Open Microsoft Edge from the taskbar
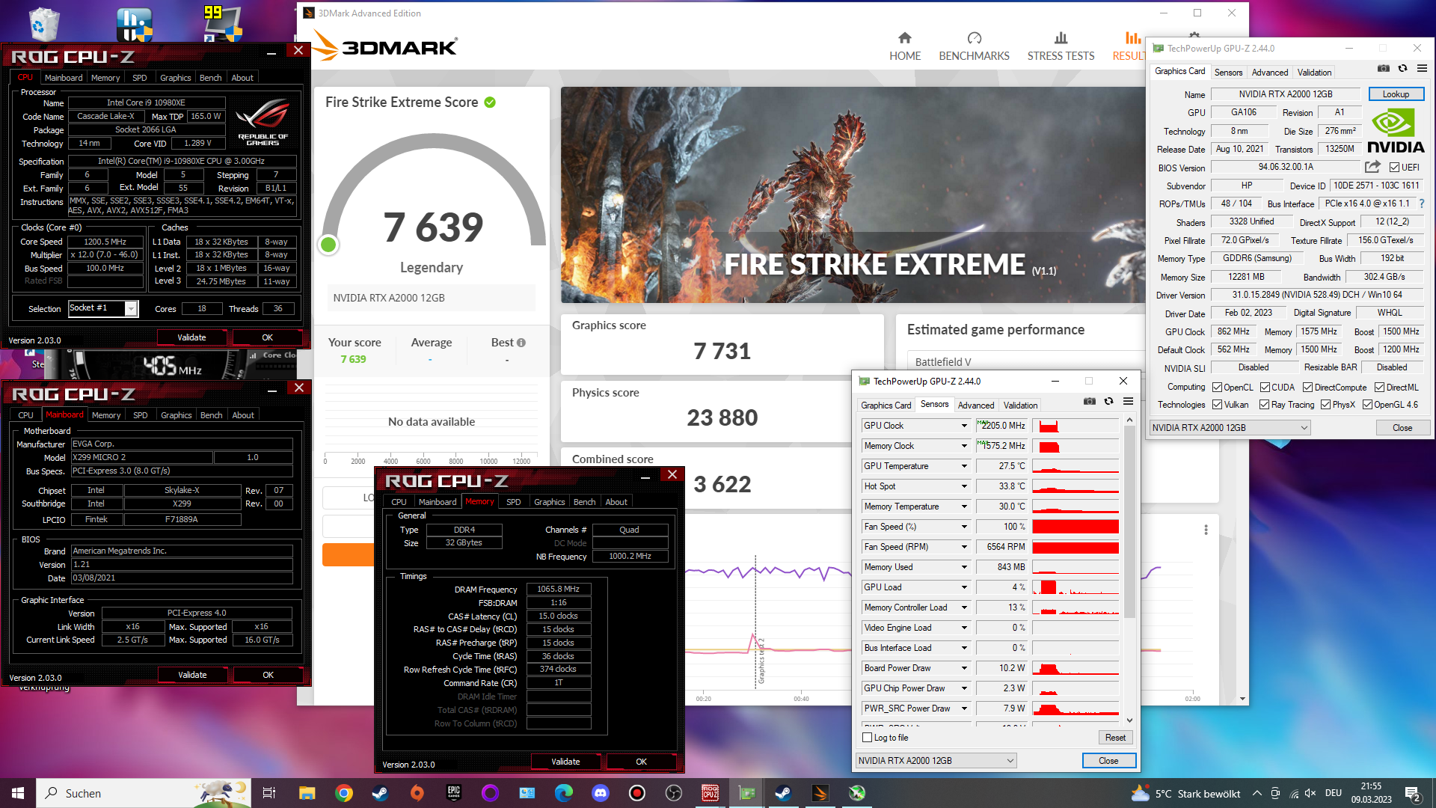Viewport: 1436px width, 808px height. (x=564, y=793)
